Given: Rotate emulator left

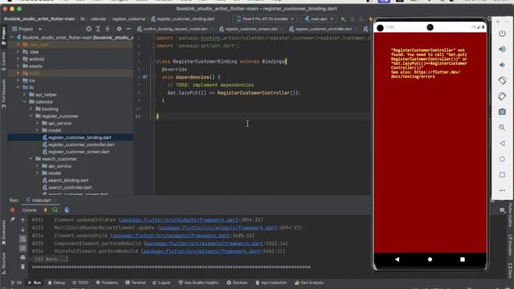Looking at the screenshot, I should pos(502,80).
